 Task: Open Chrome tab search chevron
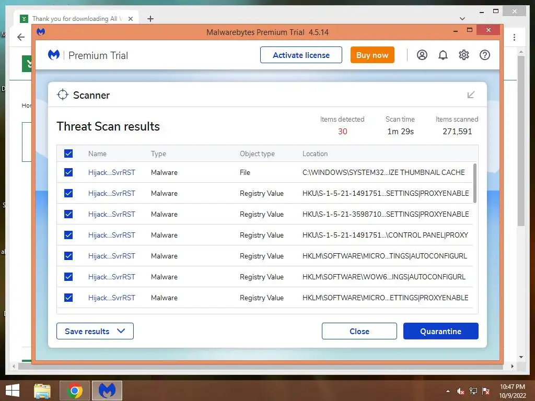pyautogui.click(x=462, y=19)
